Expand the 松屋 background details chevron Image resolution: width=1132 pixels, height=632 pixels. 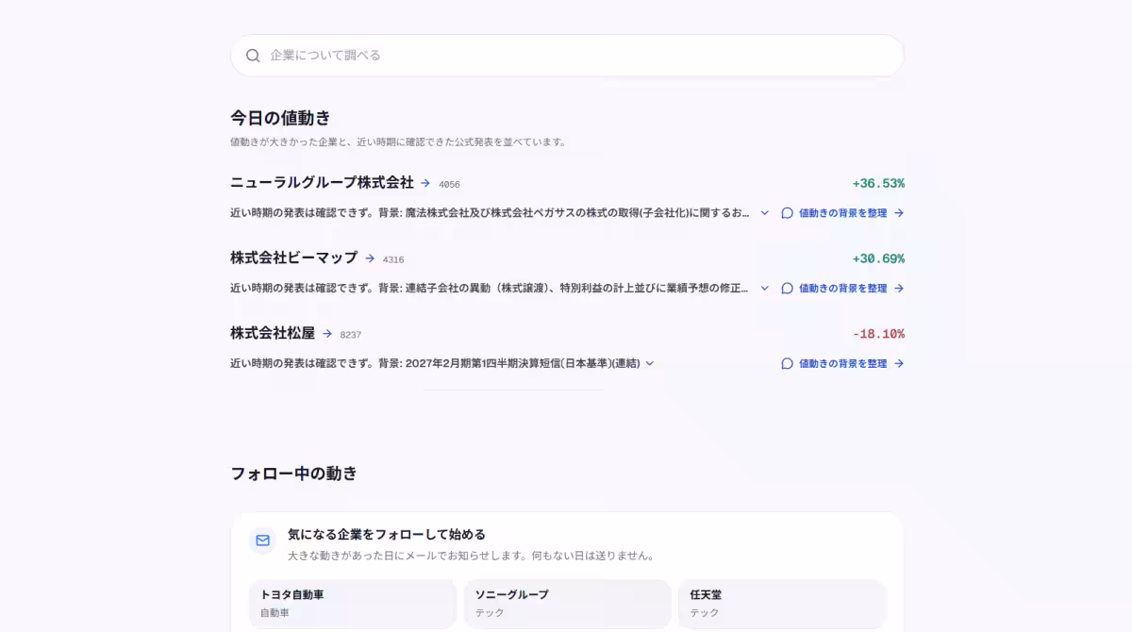tap(649, 363)
